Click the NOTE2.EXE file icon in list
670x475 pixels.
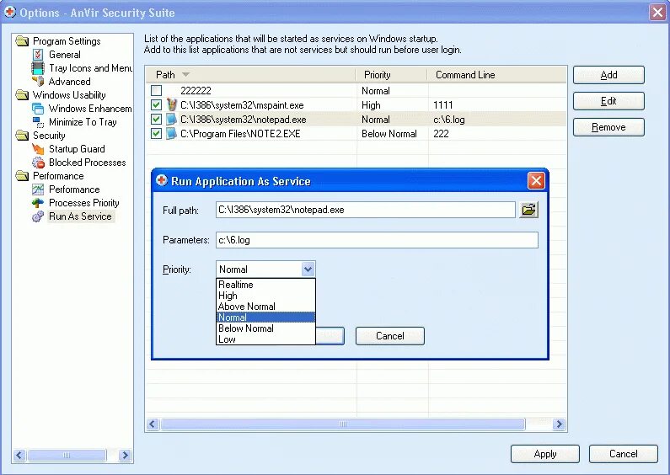(171, 133)
